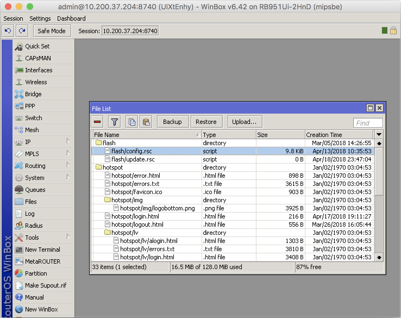401x318 pixels.
Task: Open Partition sidebar item
Action: tap(44, 273)
